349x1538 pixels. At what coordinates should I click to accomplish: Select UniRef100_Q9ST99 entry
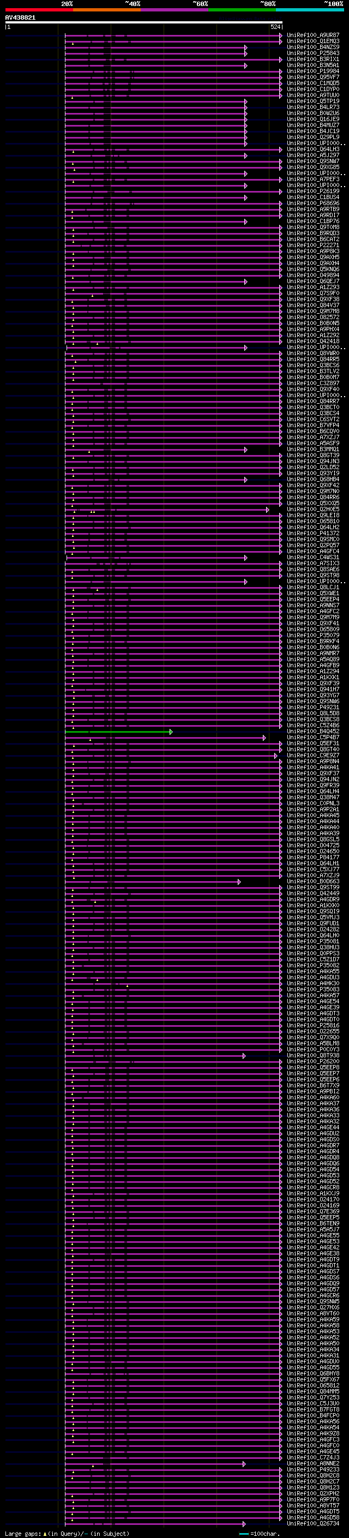click(x=313, y=888)
